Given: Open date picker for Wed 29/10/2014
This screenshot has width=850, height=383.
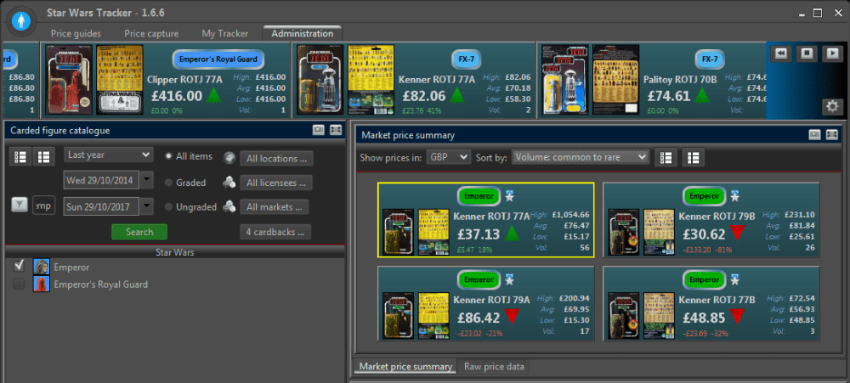Looking at the screenshot, I should (147, 179).
